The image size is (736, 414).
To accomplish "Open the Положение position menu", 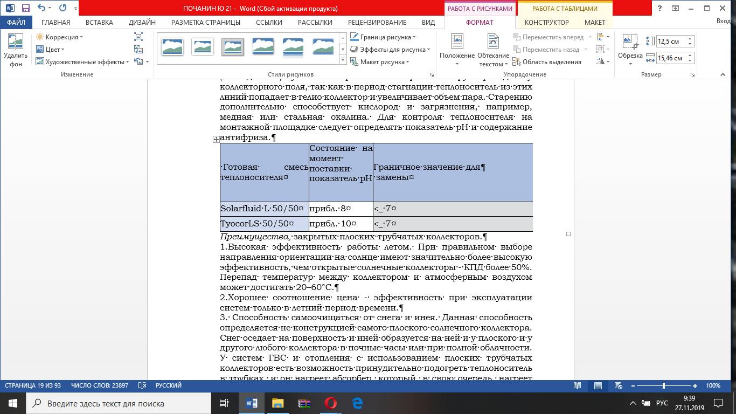I will click(457, 50).
